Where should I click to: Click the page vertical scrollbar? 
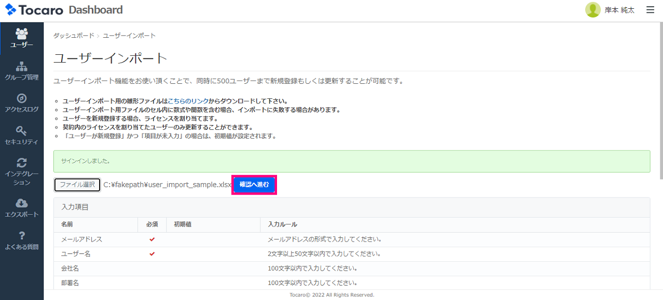click(x=660, y=103)
